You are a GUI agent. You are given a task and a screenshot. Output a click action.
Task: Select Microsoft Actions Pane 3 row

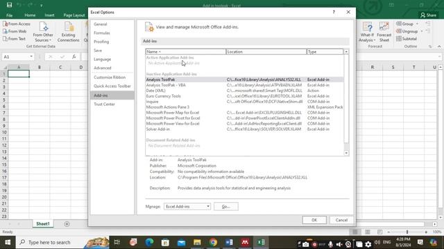point(244,107)
